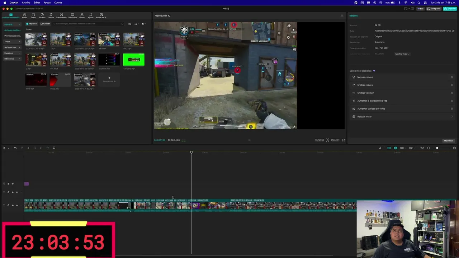This screenshot has height=258, width=459.
Task: Click the media search input field
Action: coord(88,24)
